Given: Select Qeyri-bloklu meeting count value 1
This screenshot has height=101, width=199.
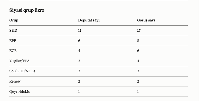Looking at the screenshot, I should pyautogui.click(x=138, y=92).
